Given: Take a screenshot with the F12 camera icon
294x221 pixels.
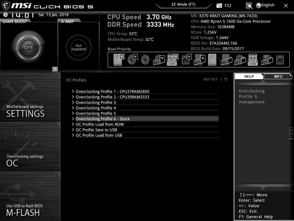Looking at the screenshot, I should (219, 6).
